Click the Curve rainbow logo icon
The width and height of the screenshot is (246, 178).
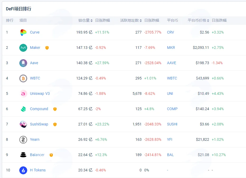click(x=23, y=32)
